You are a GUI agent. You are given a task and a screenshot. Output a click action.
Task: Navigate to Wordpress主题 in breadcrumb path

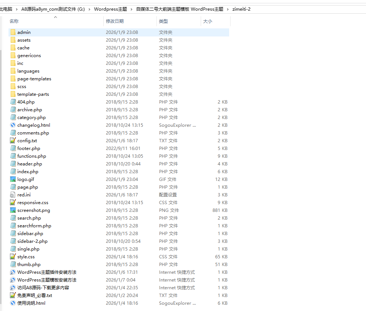[x=110, y=9]
